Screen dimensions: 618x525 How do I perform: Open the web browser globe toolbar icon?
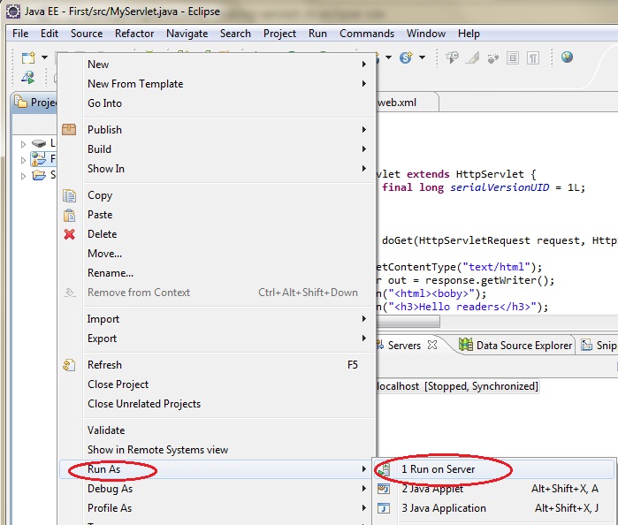pos(567,57)
